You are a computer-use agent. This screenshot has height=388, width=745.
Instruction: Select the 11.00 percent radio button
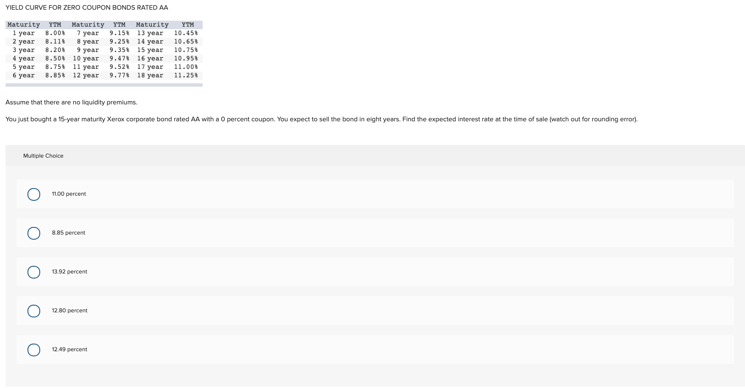coord(34,194)
